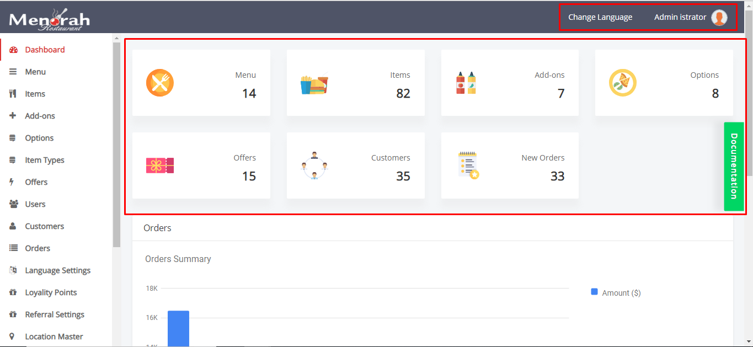The width and height of the screenshot is (753, 347).
Task: Click the sidebar vertical scrollbar
Action: [x=116, y=143]
